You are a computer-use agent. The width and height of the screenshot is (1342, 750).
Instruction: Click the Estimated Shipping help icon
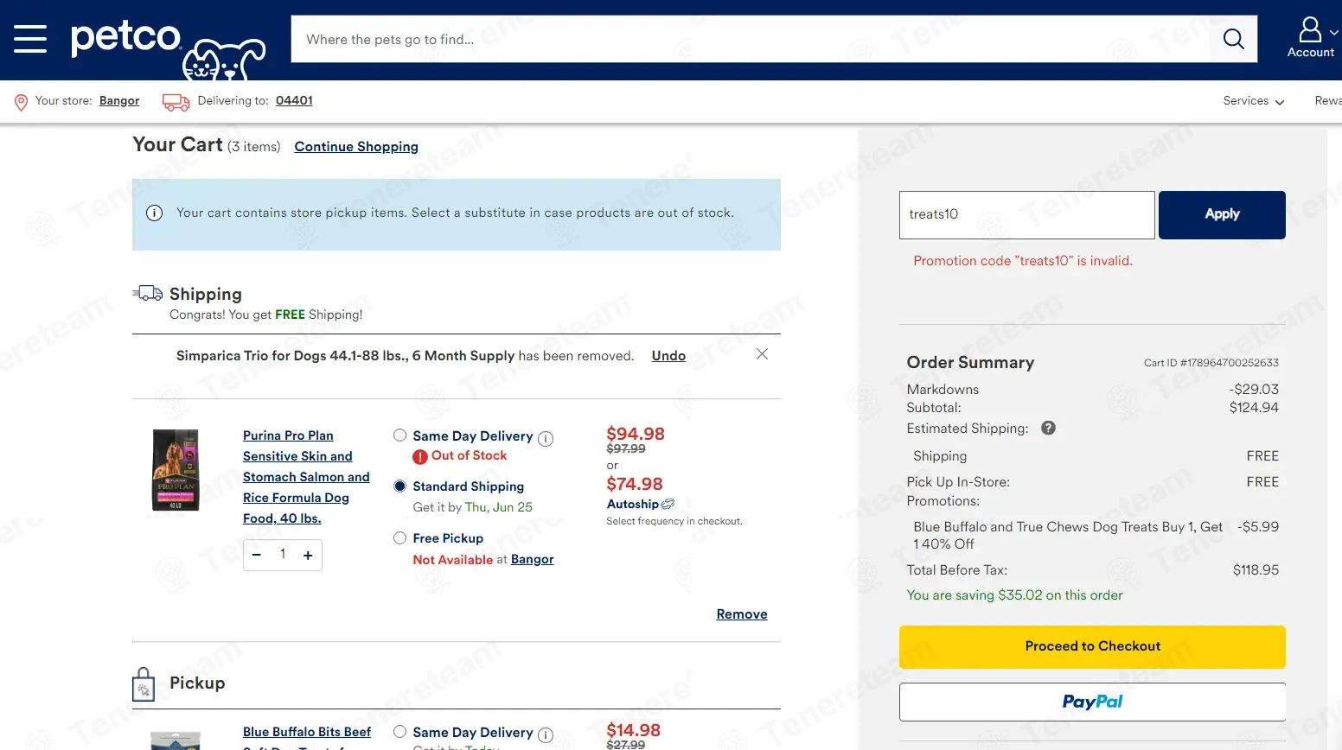[1048, 428]
